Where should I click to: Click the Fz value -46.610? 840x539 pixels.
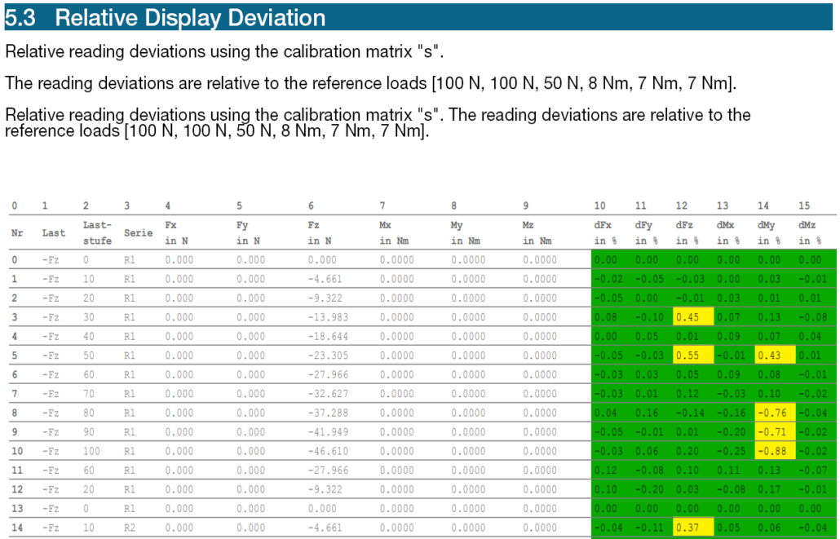coord(328,451)
